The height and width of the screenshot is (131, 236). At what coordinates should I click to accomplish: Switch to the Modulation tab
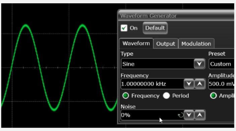196,44
